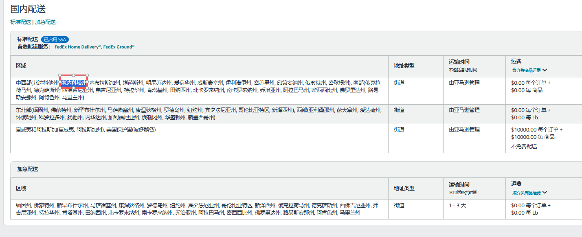Click 运输时间 column header in expedited table
Viewport: 582px width, 237px height.
click(459, 184)
